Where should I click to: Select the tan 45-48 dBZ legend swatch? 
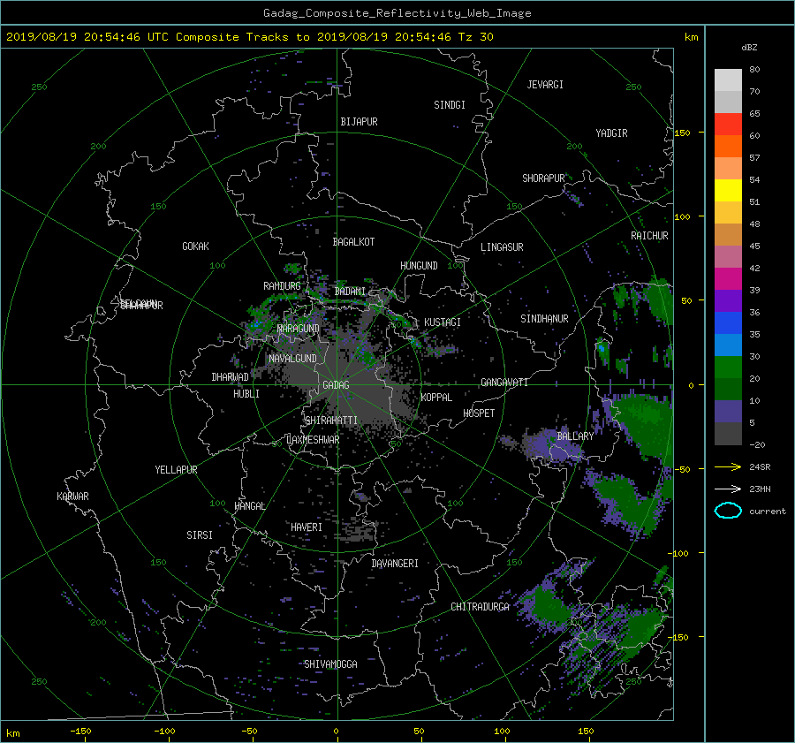(x=728, y=234)
